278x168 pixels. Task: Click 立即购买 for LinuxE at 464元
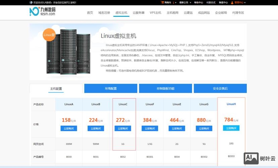[x=177, y=128]
